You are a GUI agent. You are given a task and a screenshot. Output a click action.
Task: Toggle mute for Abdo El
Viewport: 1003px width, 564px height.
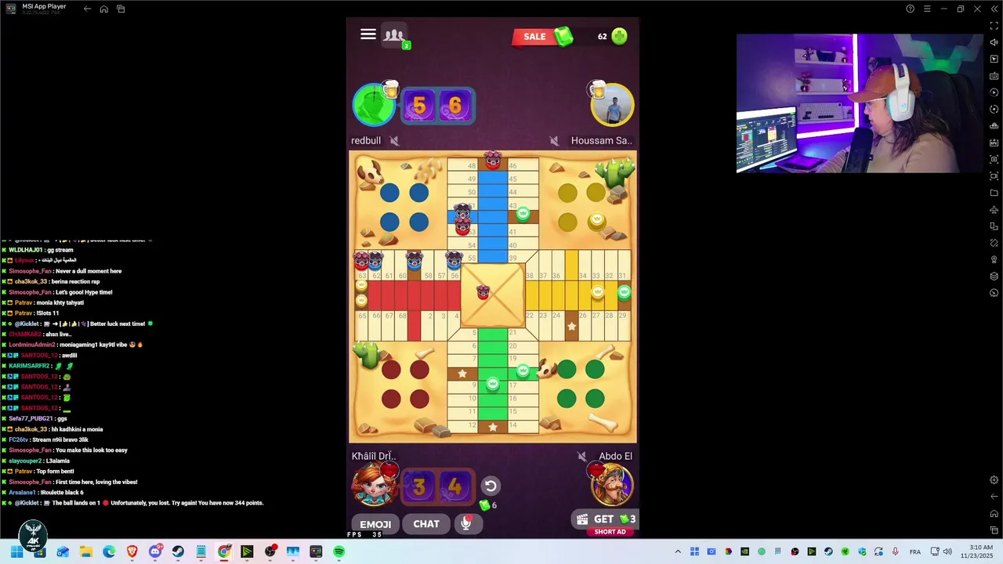pyautogui.click(x=581, y=456)
